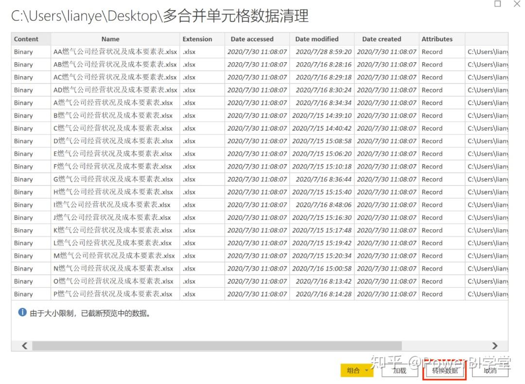525x384 pixels.
Task: Click the Attributes column header
Action: click(x=437, y=39)
